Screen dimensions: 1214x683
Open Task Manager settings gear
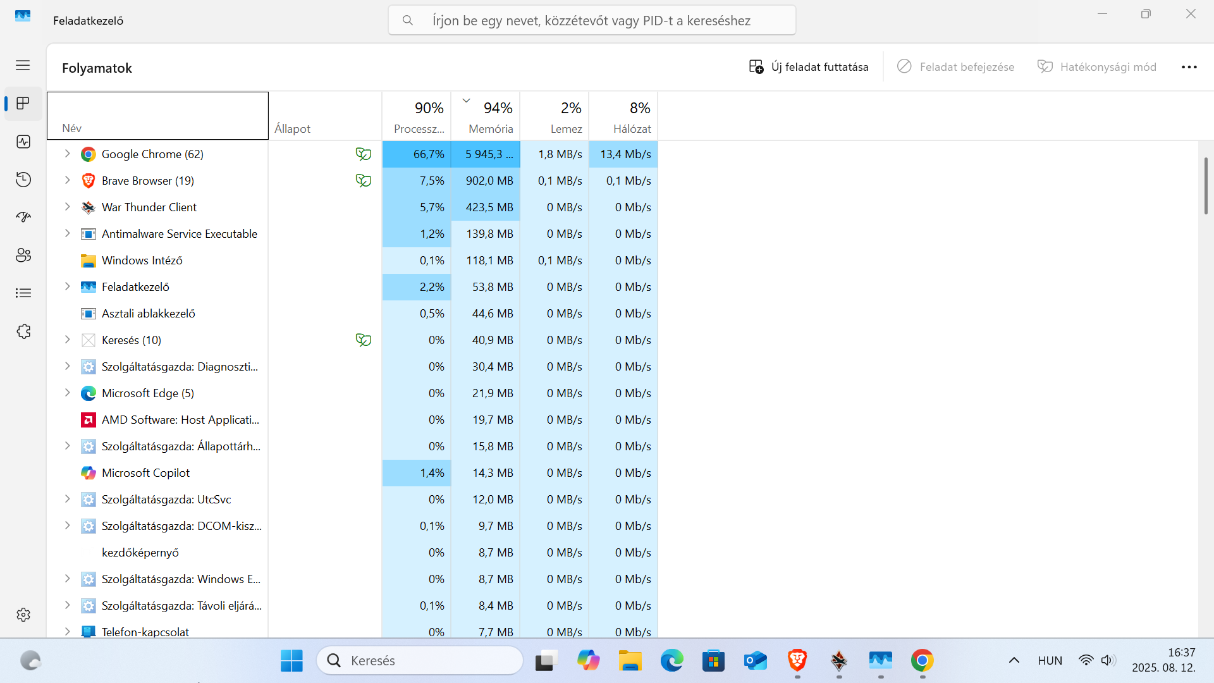point(23,615)
